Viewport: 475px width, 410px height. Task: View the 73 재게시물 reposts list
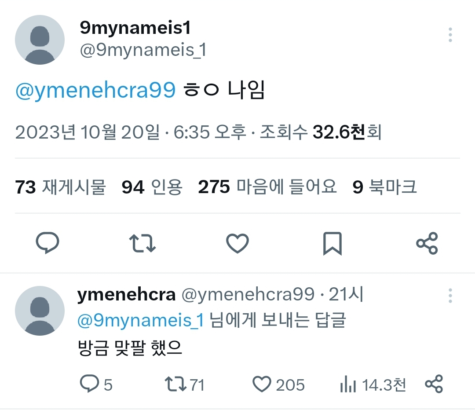coord(61,187)
